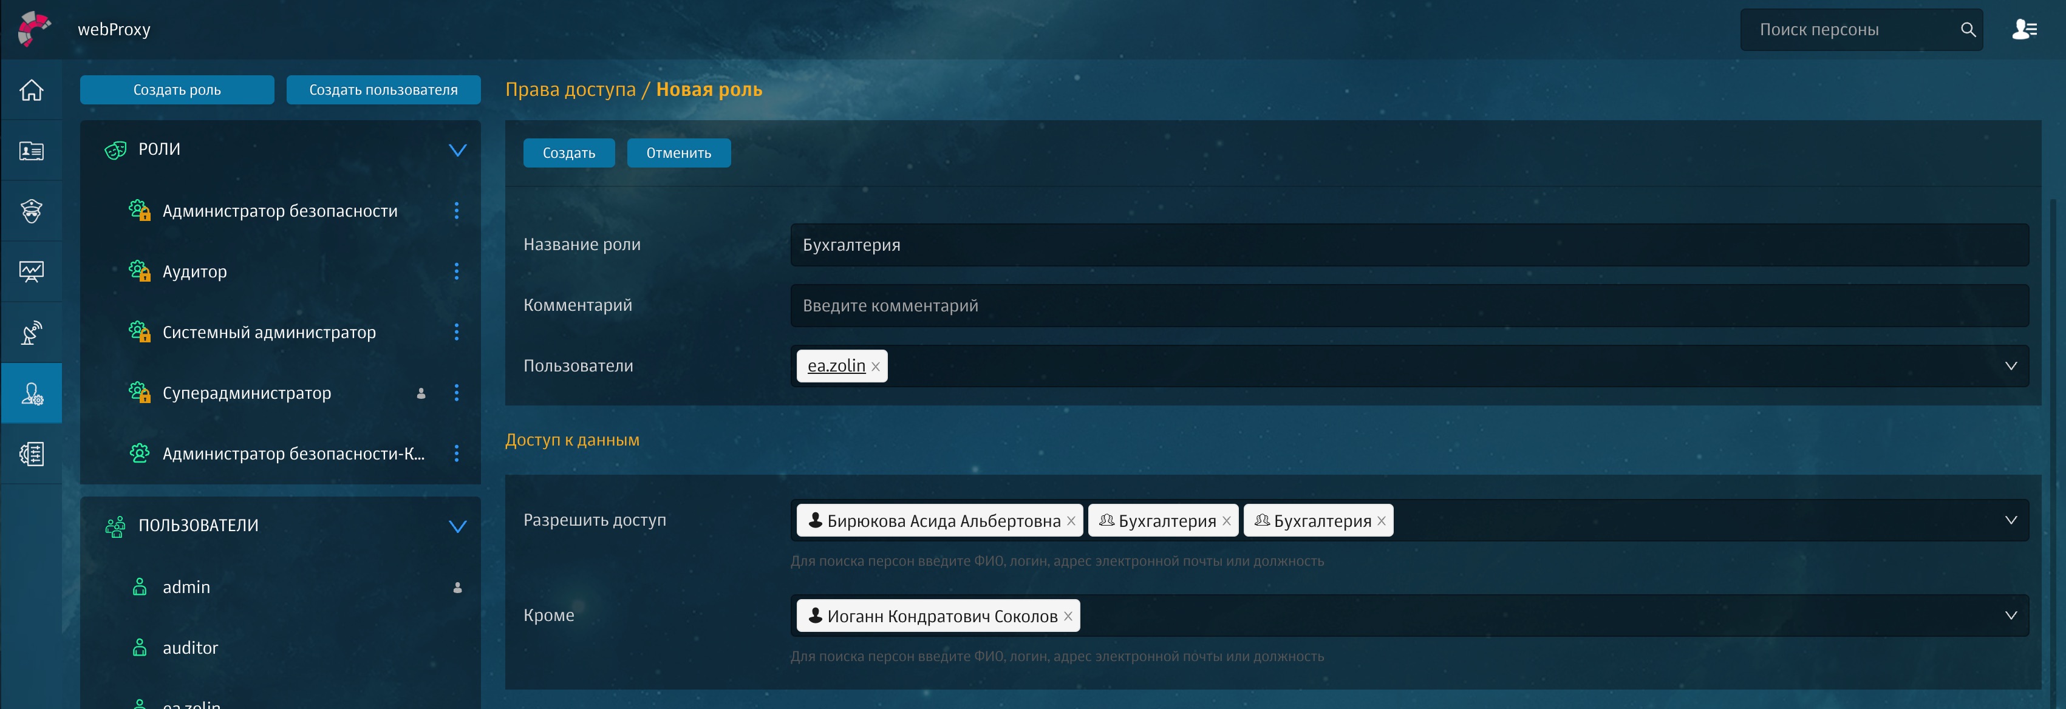Remove Иоганн Кондратович Соколов tag
This screenshot has width=2066, height=709.
(x=1068, y=616)
